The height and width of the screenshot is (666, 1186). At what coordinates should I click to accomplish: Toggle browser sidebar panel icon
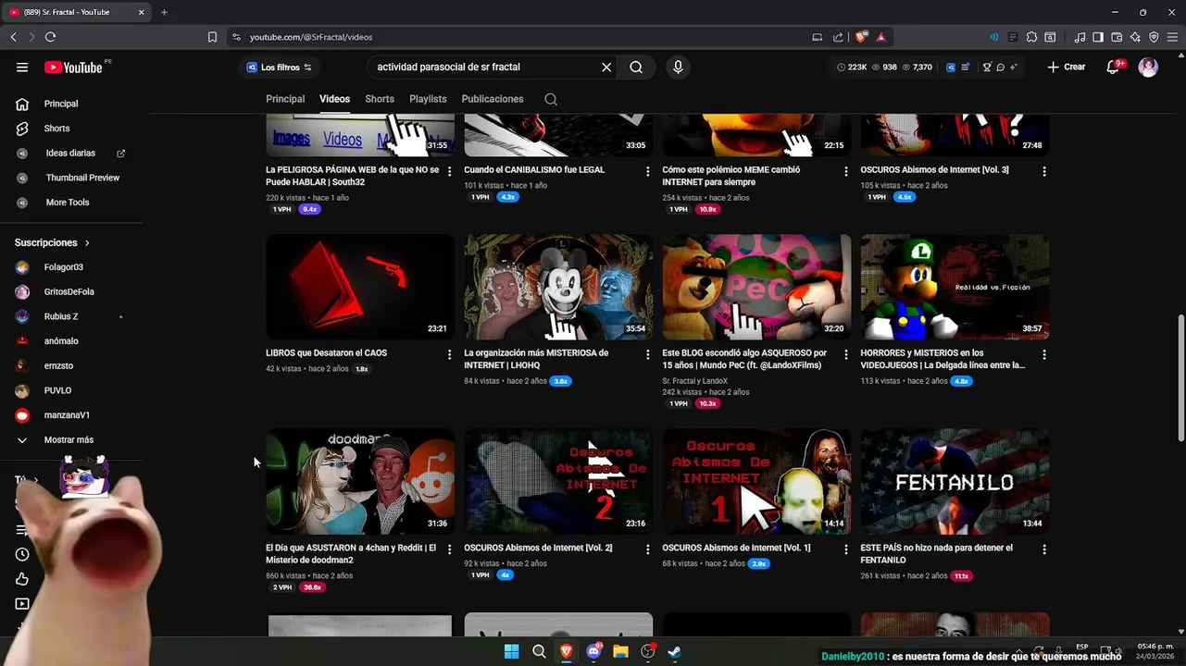(x=1098, y=37)
